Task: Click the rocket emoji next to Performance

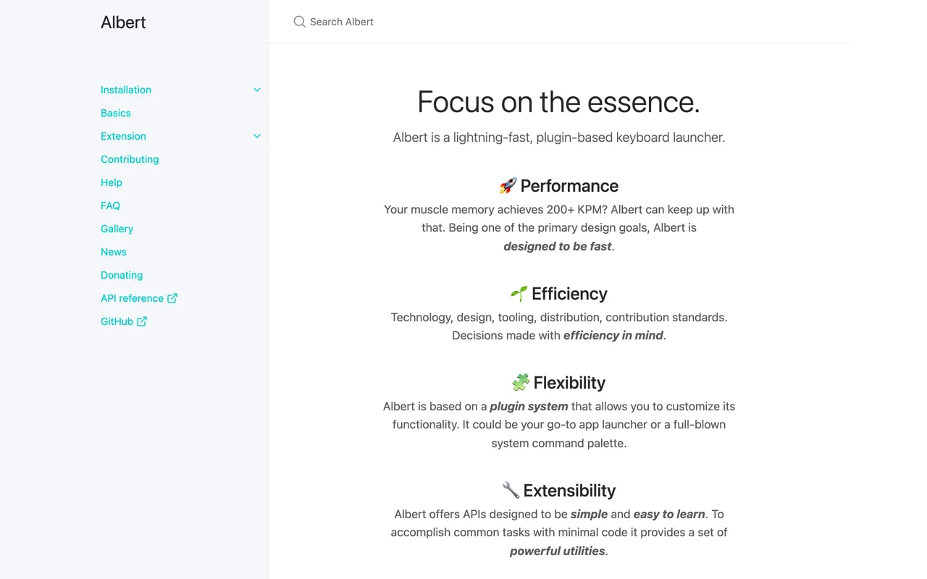Action: pyautogui.click(x=508, y=186)
